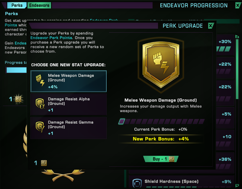Close the Perk Upgrade dialog
Viewport: 242px width, 189px height.
(211, 26)
